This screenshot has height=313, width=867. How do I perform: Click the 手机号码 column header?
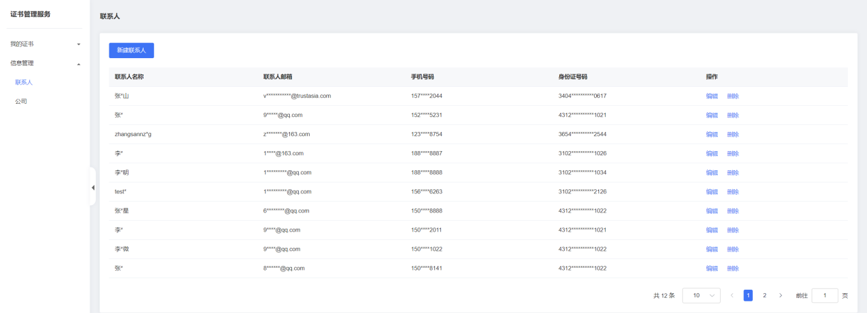tap(423, 77)
